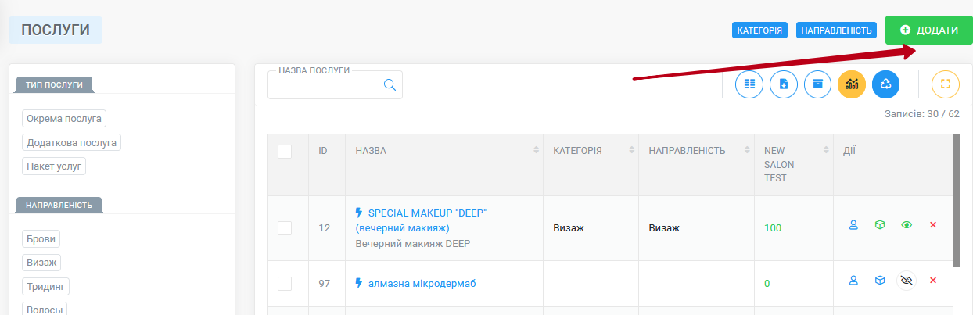Filter by Пакет услуг type
This screenshot has height=315, width=973.
point(54,166)
